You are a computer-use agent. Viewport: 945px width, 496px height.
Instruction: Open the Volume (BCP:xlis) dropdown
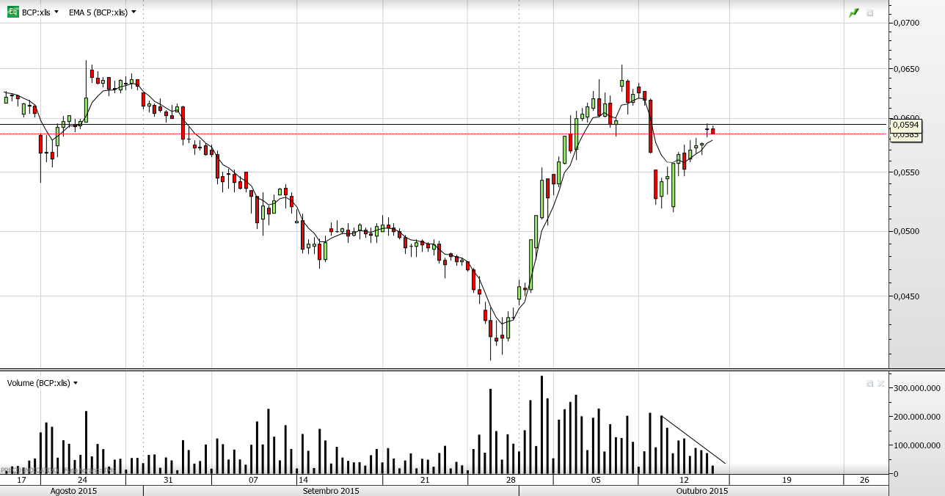[43, 383]
